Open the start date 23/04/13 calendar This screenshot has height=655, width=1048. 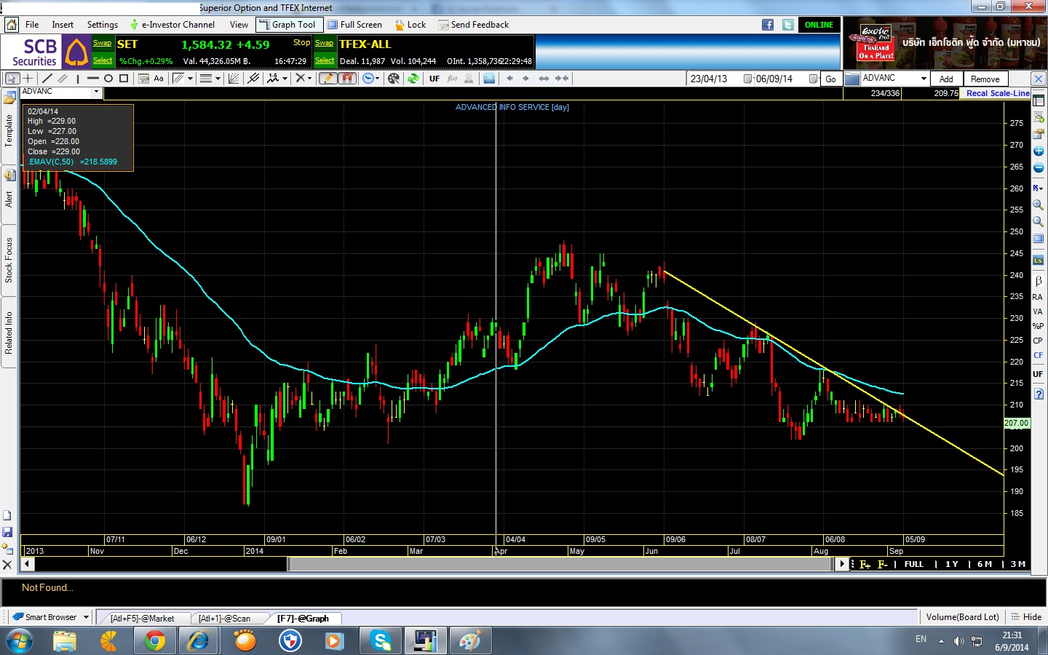tap(747, 79)
